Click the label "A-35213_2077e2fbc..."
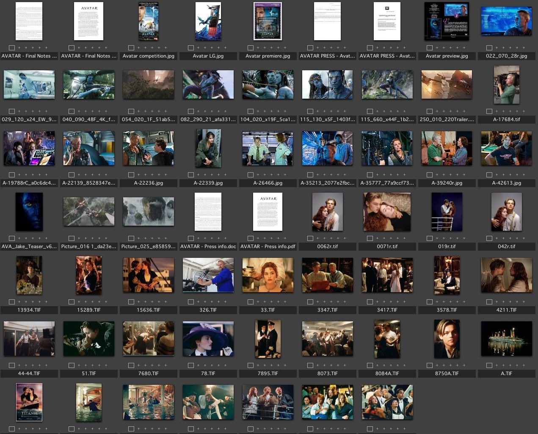 tap(327, 183)
